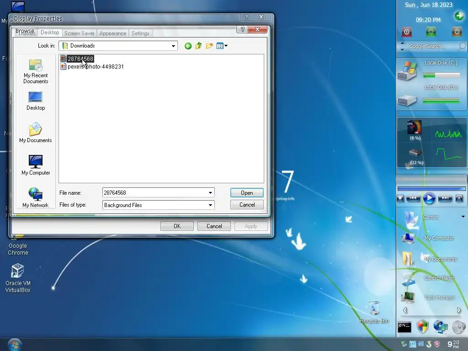
Task: Switch to the Screen Saver tab
Action: pos(80,33)
